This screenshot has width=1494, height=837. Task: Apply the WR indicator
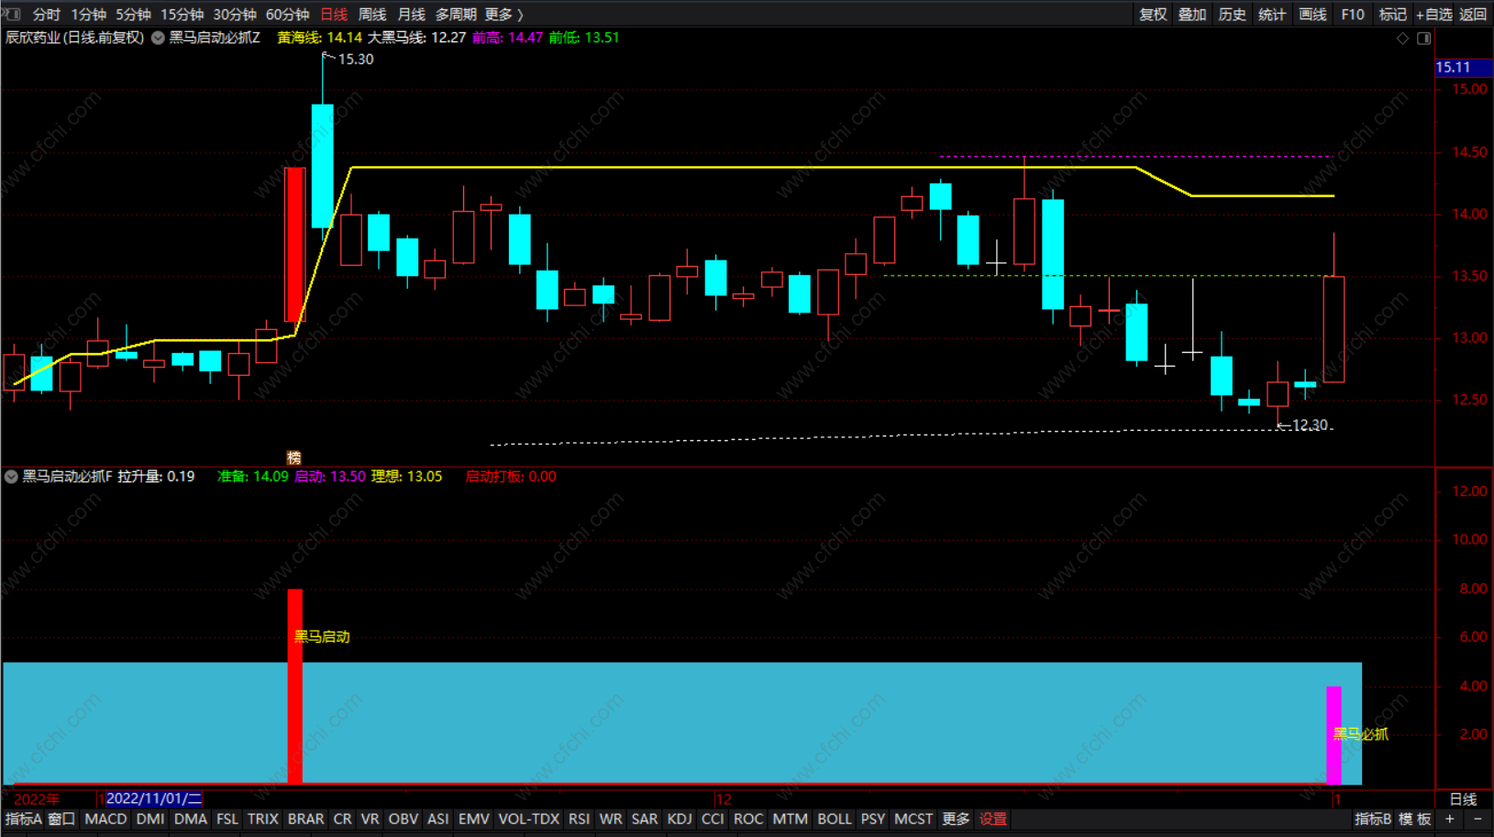[x=611, y=820]
